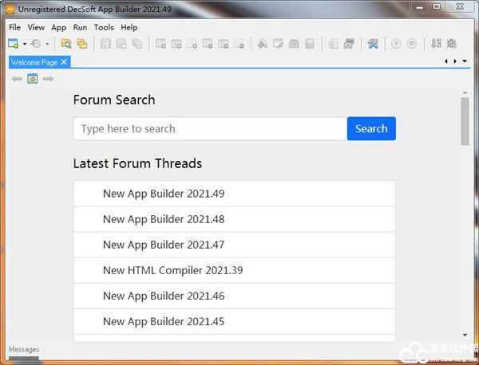Open the App menu
This screenshot has width=479, height=365.
tap(58, 27)
